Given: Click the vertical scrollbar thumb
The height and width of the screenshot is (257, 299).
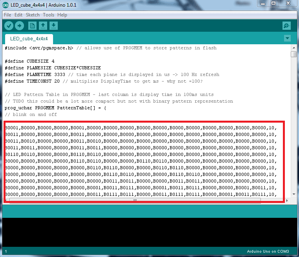Looking at the screenshot, I should (293, 54).
